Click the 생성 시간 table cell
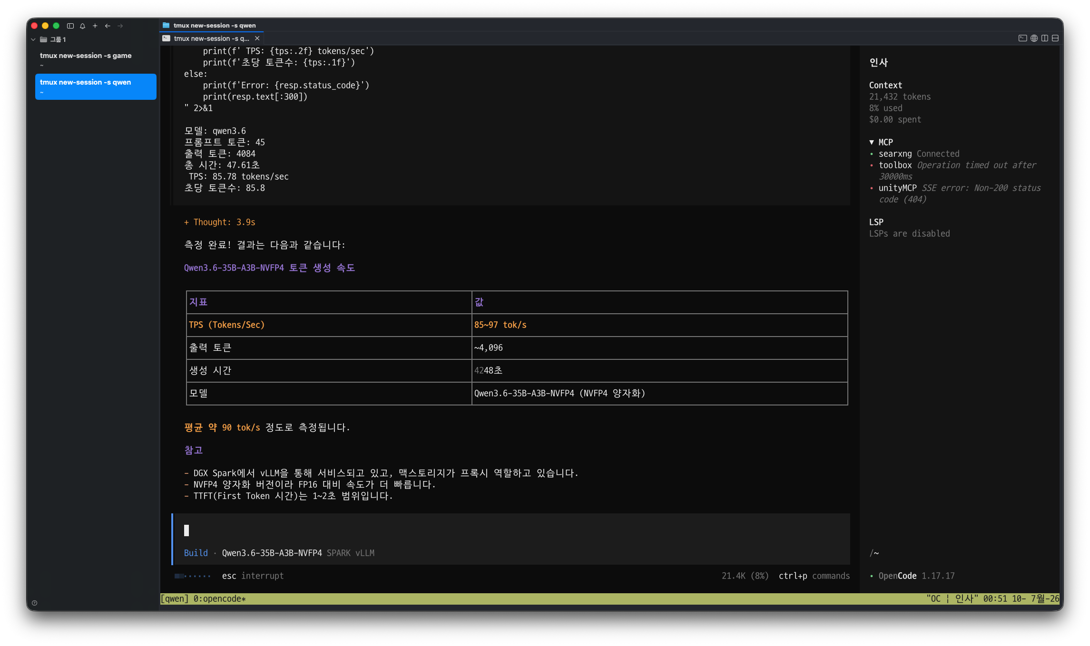This screenshot has height=646, width=1090. coord(329,370)
